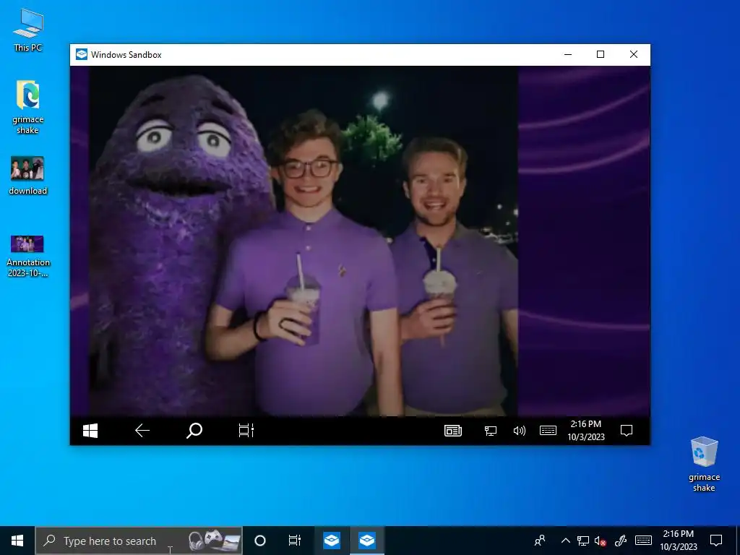Open grimace shake Edge shortcut near This PC
The width and height of the screenshot is (740, 555).
(x=28, y=107)
